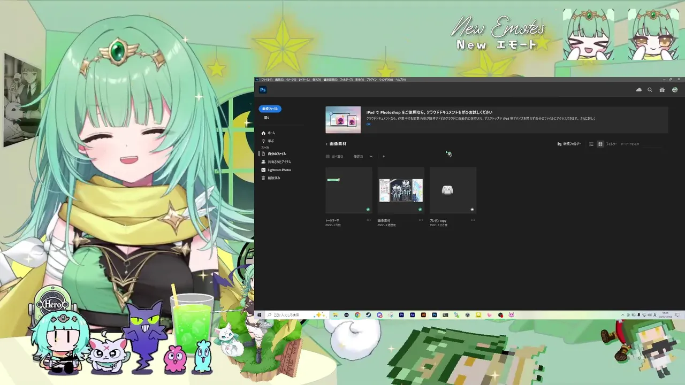Open Premiere Pro from taskbar

[402, 315]
